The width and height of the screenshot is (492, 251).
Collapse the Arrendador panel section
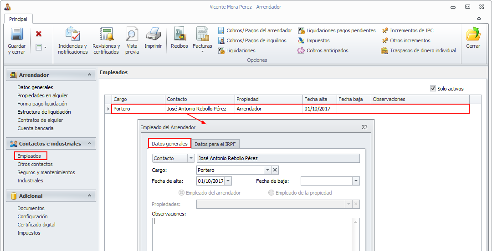(x=89, y=75)
